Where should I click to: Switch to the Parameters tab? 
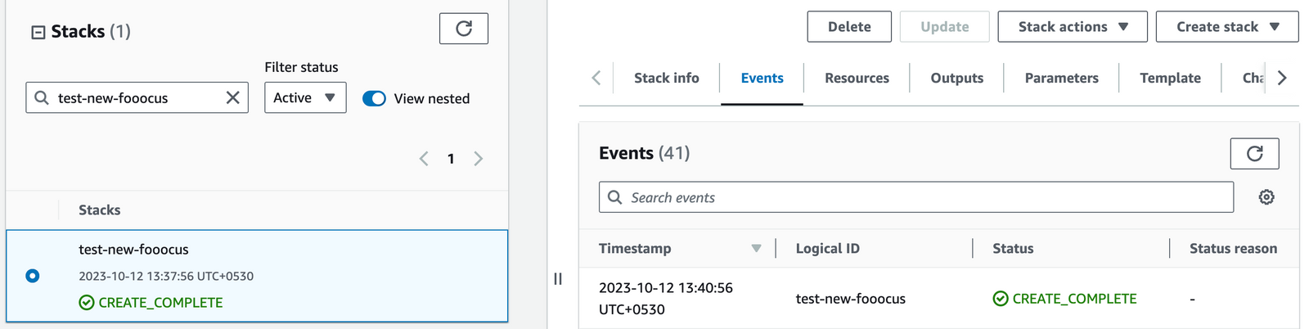(1061, 78)
